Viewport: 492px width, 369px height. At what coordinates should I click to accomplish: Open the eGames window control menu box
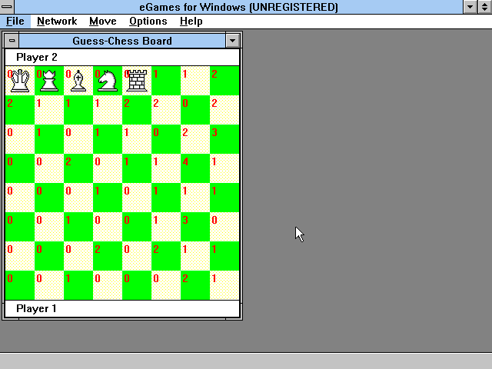[8, 7]
